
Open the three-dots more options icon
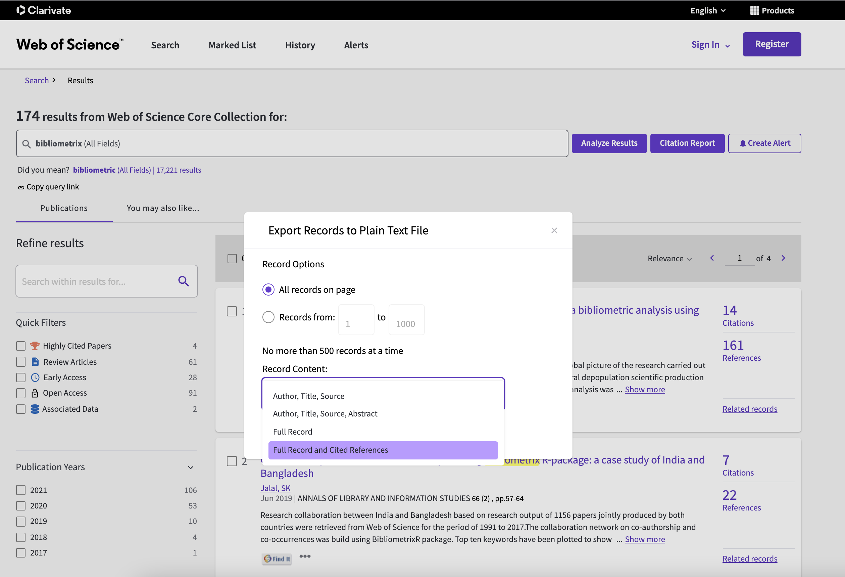[305, 556]
